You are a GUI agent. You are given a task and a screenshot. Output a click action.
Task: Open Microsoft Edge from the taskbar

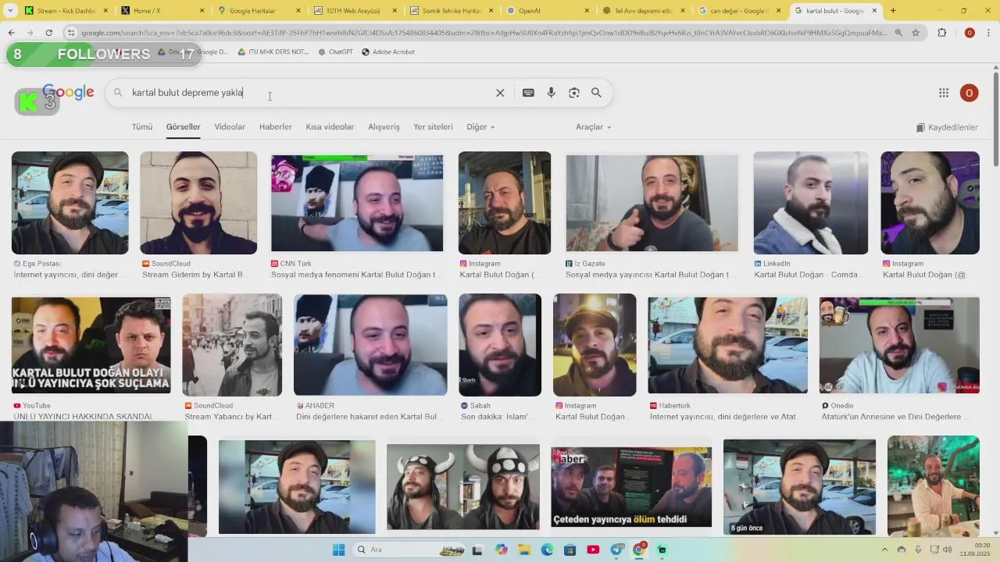[547, 550]
